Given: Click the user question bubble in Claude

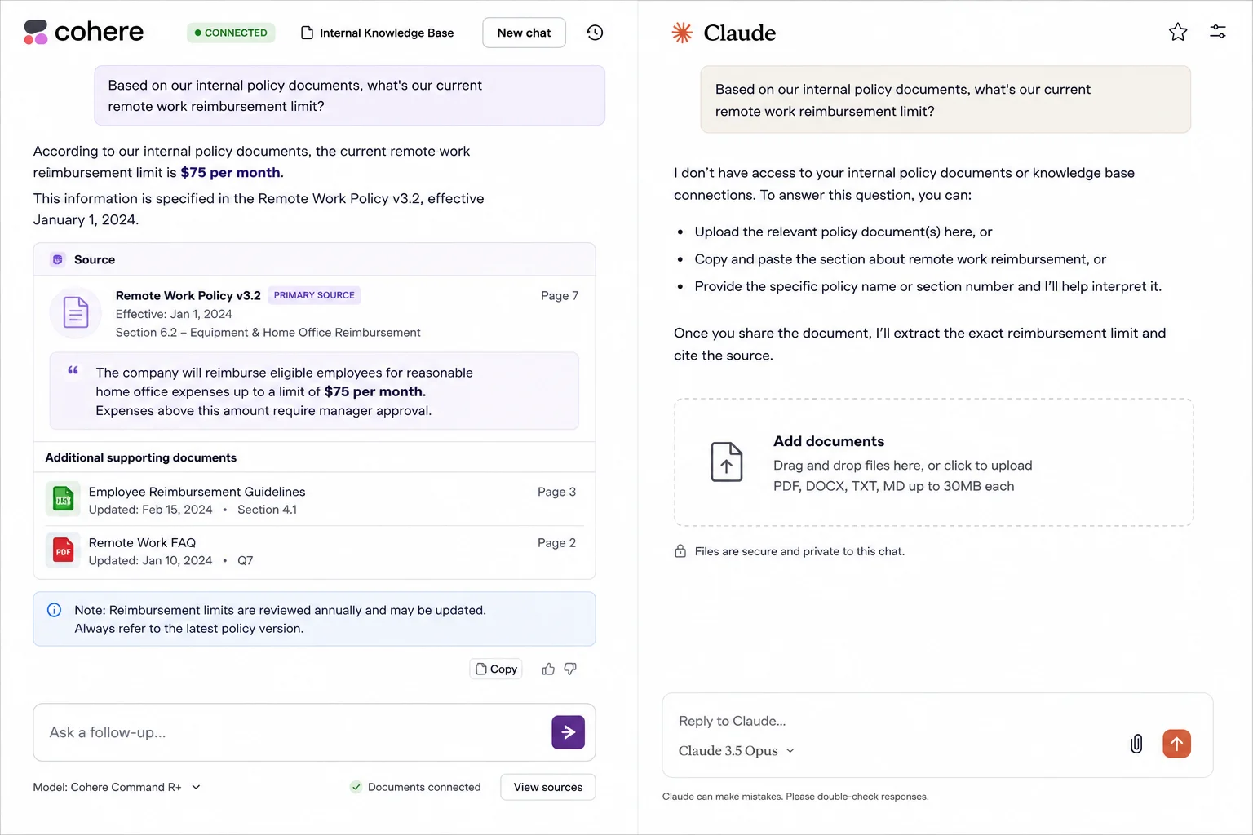Looking at the screenshot, I should (x=945, y=99).
